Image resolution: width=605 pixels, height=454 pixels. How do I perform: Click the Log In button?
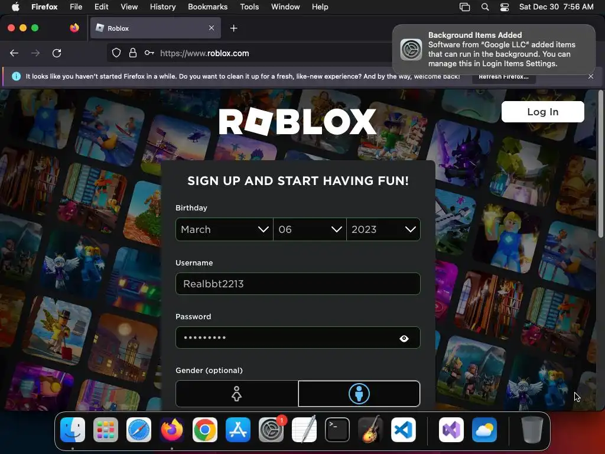[x=542, y=112]
